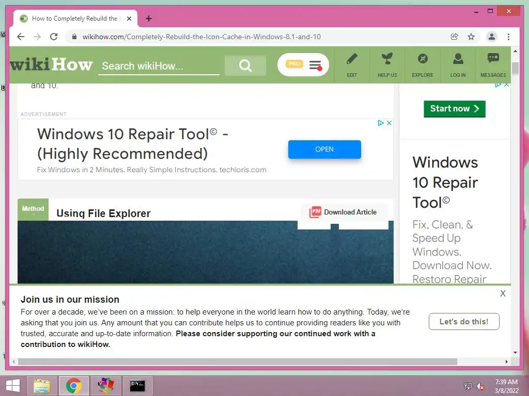Open File Explorer from taskbar
The width and height of the screenshot is (529, 396).
[x=42, y=386]
